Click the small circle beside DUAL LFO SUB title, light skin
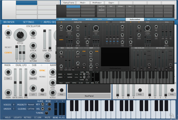 (x=41, y=65)
